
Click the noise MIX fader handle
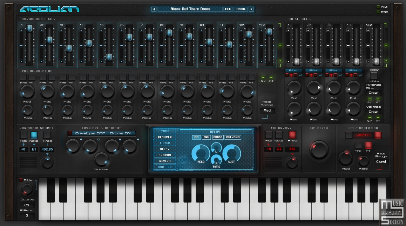point(376,61)
